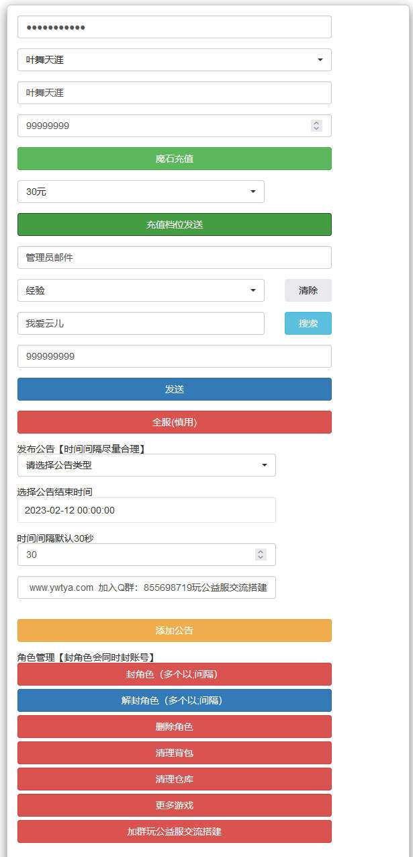The height and width of the screenshot is (857, 413).
Task: Open the 30元 recharge tier dropdown
Action: [140, 192]
